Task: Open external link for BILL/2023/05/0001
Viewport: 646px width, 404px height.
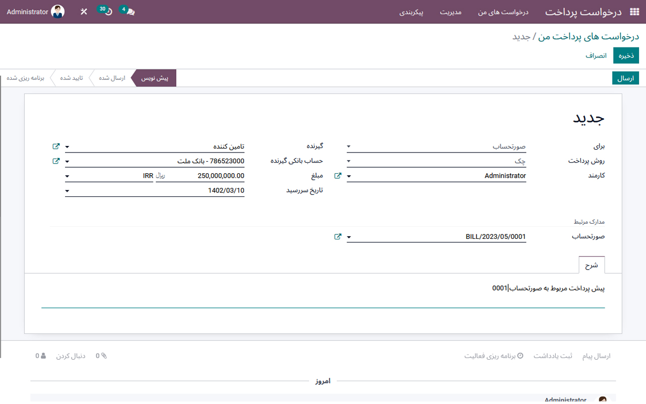Action: (338, 236)
